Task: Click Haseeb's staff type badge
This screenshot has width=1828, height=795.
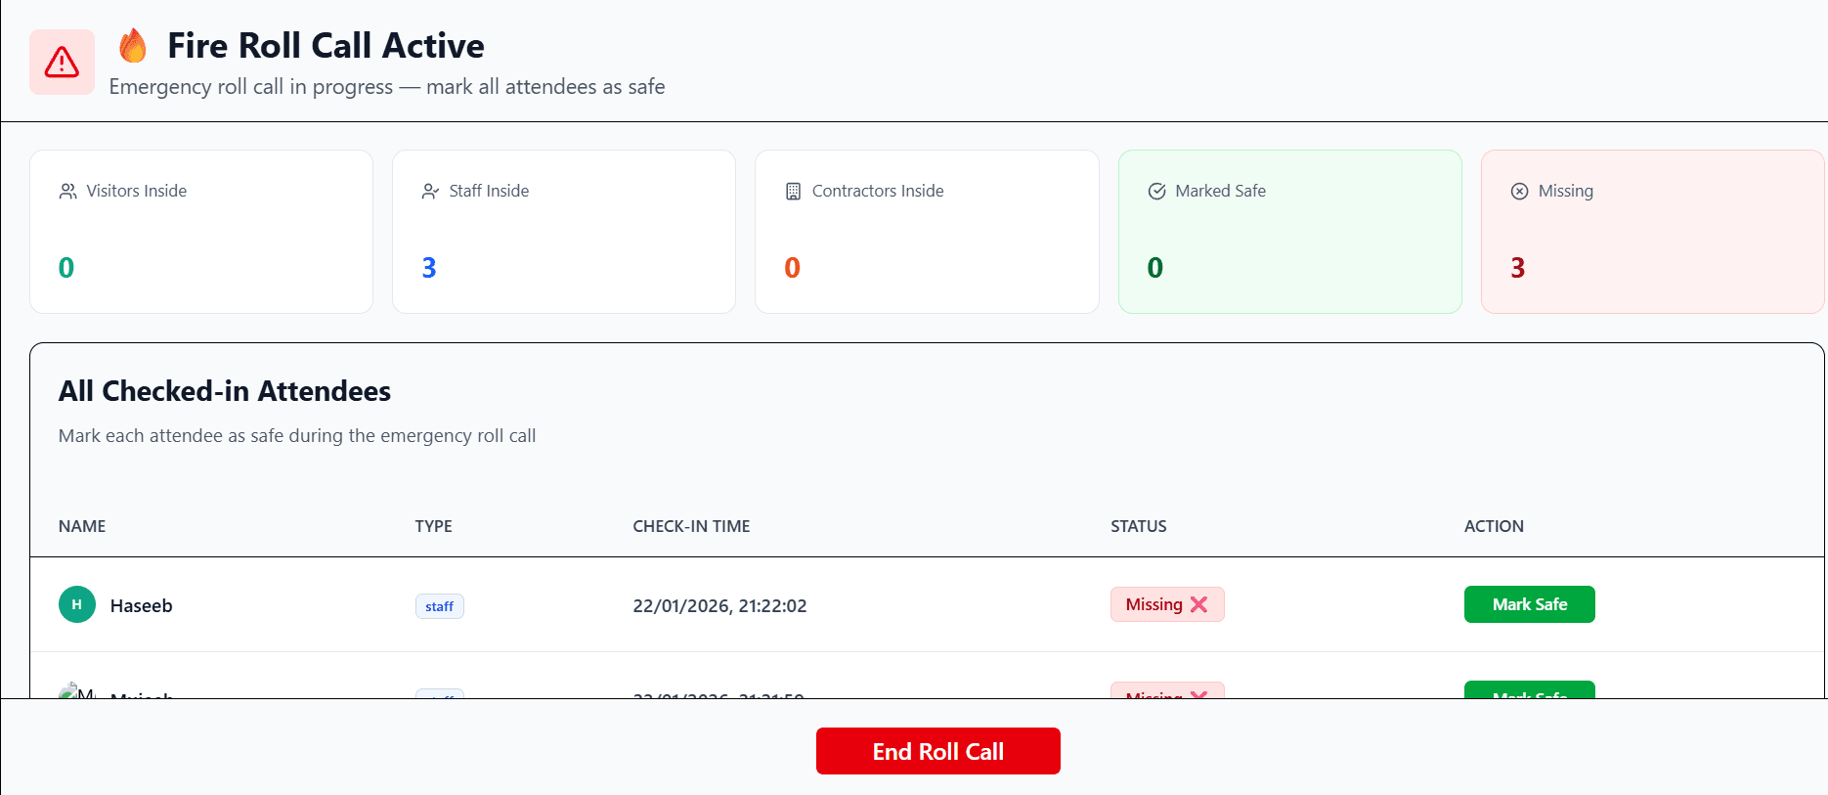Action: point(439,606)
